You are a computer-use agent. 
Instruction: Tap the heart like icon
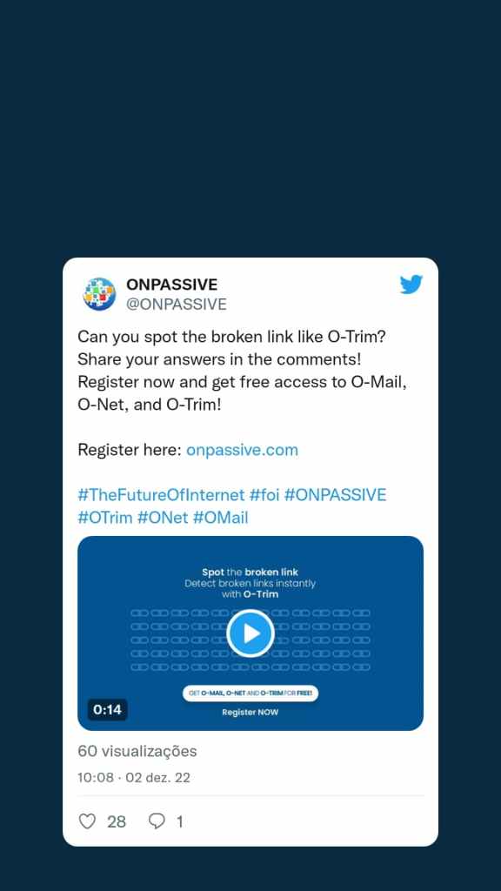[x=87, y=821]
